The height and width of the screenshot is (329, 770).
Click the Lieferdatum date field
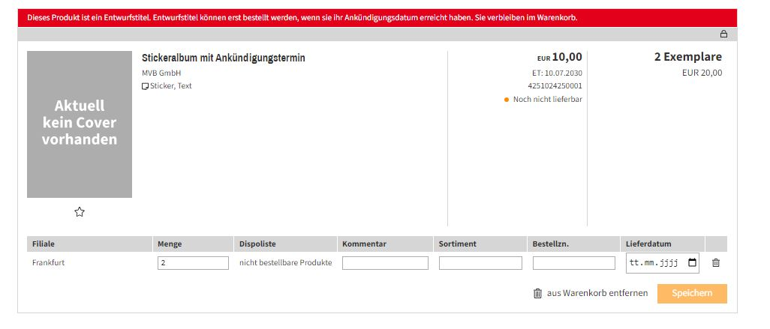click(x=654, y=263)
